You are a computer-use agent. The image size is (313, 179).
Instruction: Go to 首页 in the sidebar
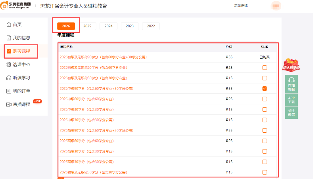pos(17,24)
